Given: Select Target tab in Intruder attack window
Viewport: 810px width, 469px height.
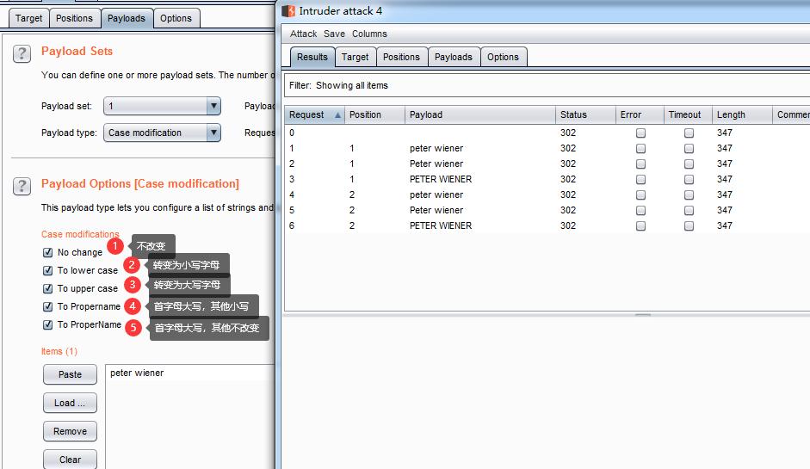Looking at the screenshot, I should tap(356, 58).
